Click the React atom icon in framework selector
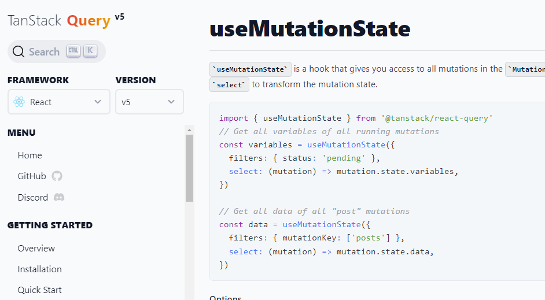545x300 pixels. coord(19,102)
